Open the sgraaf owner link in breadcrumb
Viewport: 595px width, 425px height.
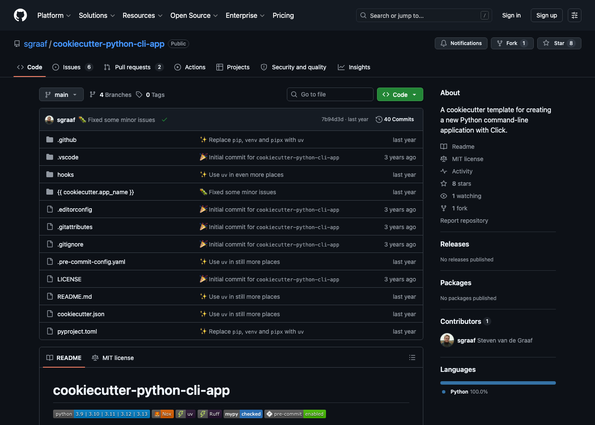[x=35, y=44]
